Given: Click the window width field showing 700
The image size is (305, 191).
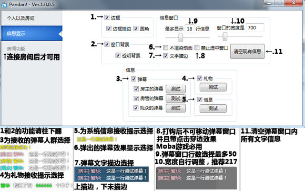Looking at the screenshot, I should [x=255, y=28].
